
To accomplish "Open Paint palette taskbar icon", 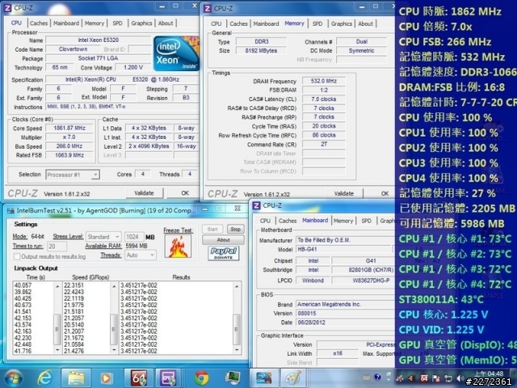I will pyautogui.click(x=293, y=378).
